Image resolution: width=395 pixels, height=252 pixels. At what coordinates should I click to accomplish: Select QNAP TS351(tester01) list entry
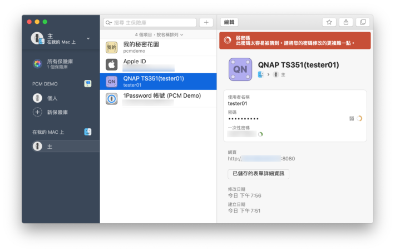coord(158,82)
